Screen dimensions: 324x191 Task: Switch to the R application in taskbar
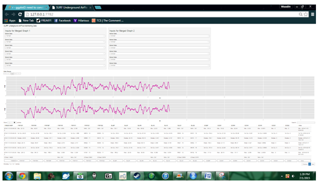193,176
